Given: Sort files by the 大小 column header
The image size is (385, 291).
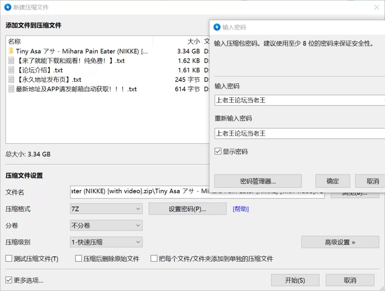Looking at the screenshot, I should (x=193, y=41).
